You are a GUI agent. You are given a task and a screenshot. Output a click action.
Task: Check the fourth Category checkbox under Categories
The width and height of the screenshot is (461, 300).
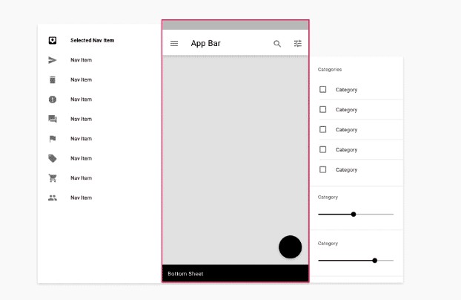coord(323,149)
